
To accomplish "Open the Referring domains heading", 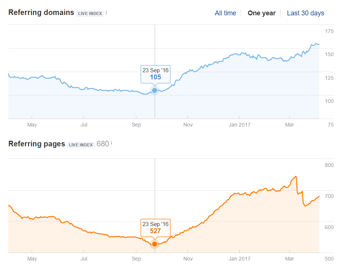I will [x=41, y=12].
